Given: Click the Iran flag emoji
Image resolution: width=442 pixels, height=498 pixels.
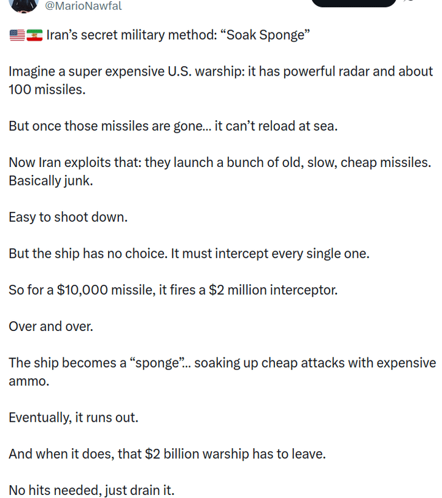Looking at the screenshot, I should pos(34,35).
